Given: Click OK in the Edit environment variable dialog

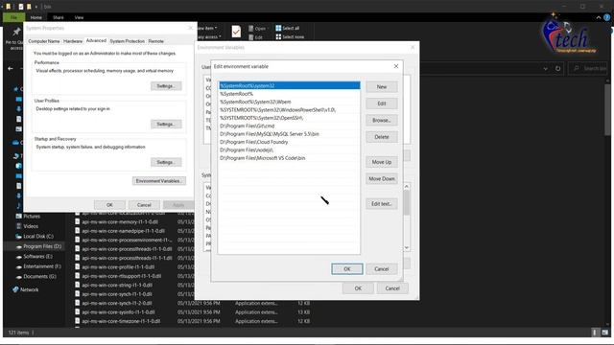Looking at the screenshot, I should pyautogui.click(x=347, y=269).
